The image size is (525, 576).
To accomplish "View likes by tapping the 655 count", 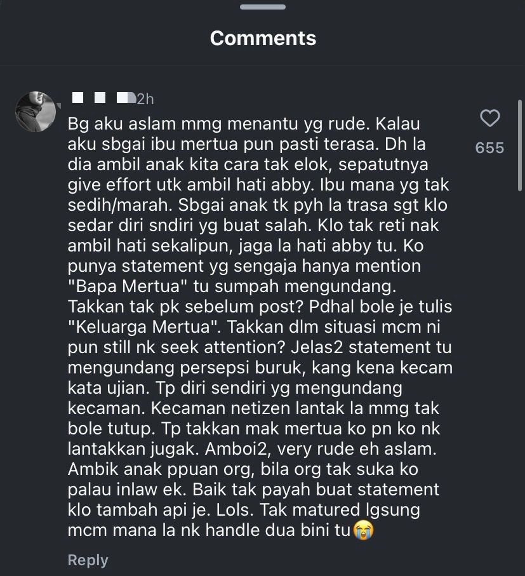I will (x=489, y=148).
